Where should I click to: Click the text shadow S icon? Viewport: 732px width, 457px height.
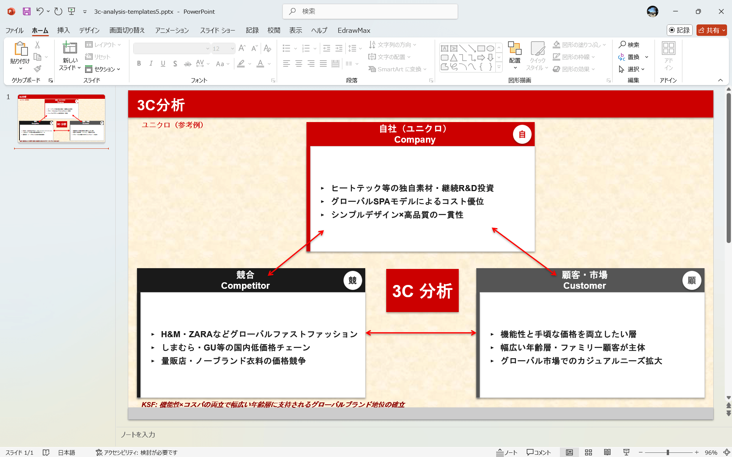(x=175, y=64)
